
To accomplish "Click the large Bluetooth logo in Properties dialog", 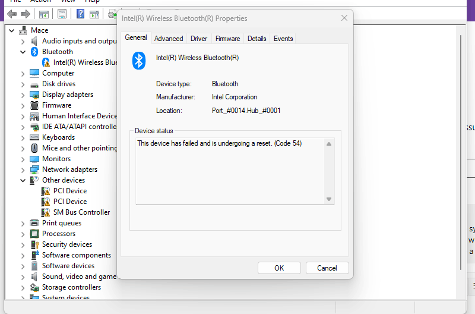I will [x=139, y=61].
